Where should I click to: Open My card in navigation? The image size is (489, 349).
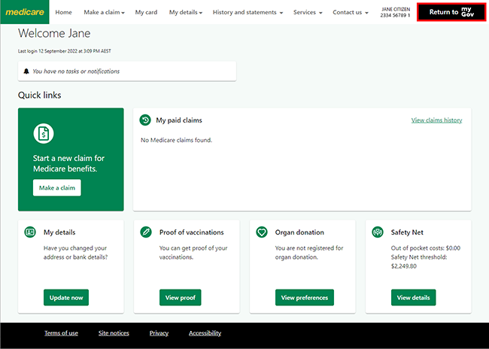[x=147, y=13]
